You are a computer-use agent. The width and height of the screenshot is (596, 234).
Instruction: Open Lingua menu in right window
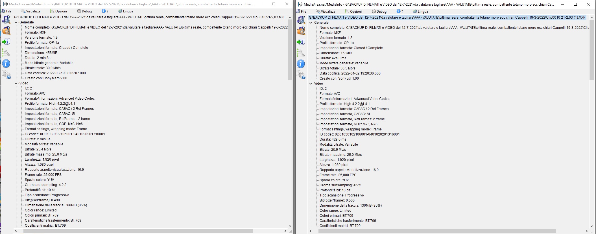[420, 12]
